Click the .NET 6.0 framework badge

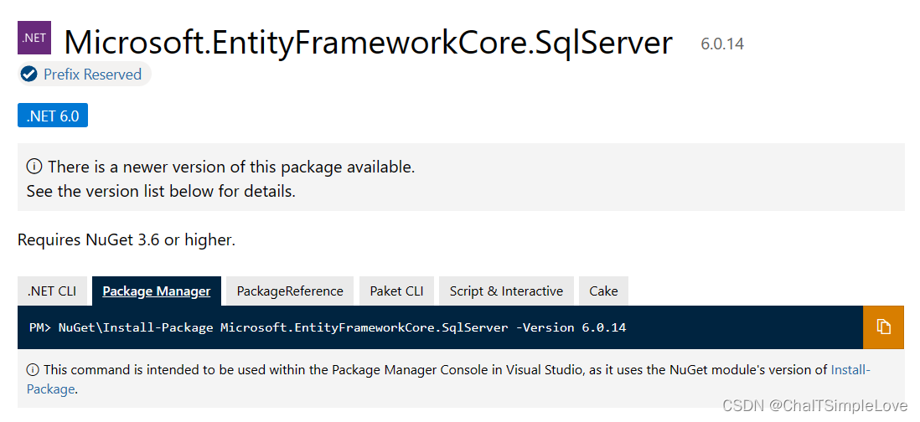[53, 116]
